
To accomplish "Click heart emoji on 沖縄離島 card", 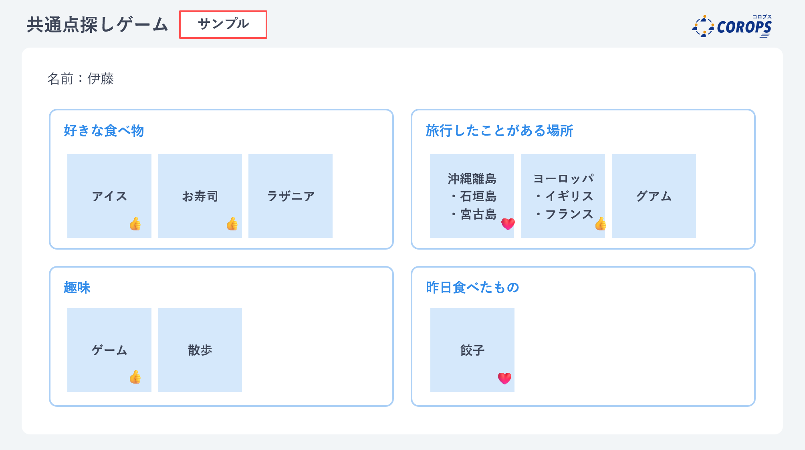I will 508,224.
